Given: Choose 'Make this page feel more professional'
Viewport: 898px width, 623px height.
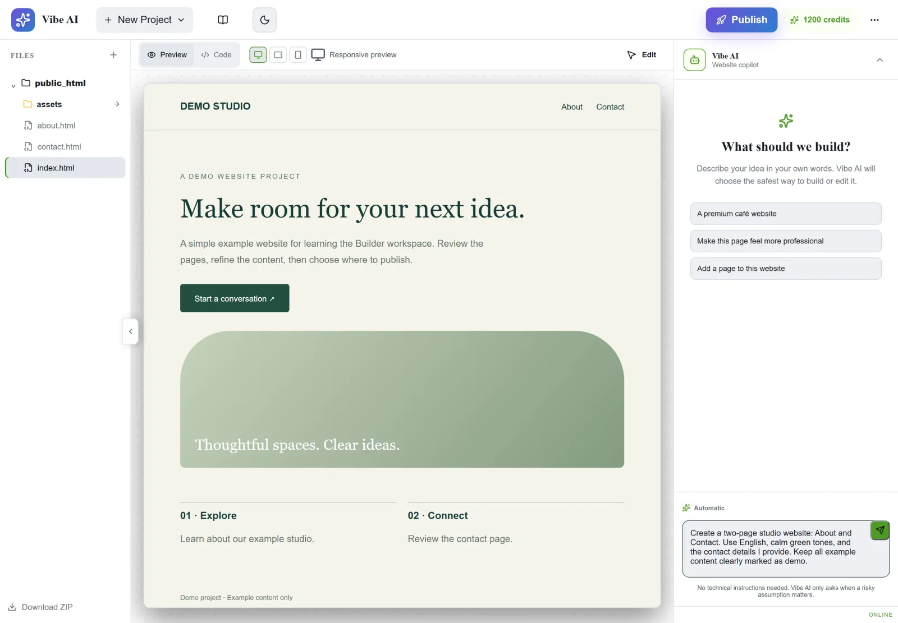Looking at the screenshot, I should point(786,241).
